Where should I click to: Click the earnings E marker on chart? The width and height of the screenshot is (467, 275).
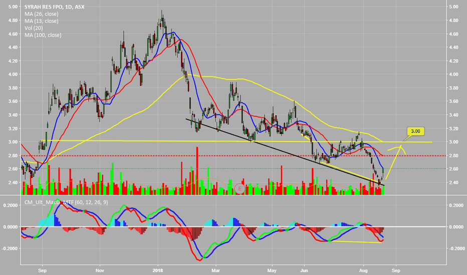pyautogui.click(x=240, y=188)
